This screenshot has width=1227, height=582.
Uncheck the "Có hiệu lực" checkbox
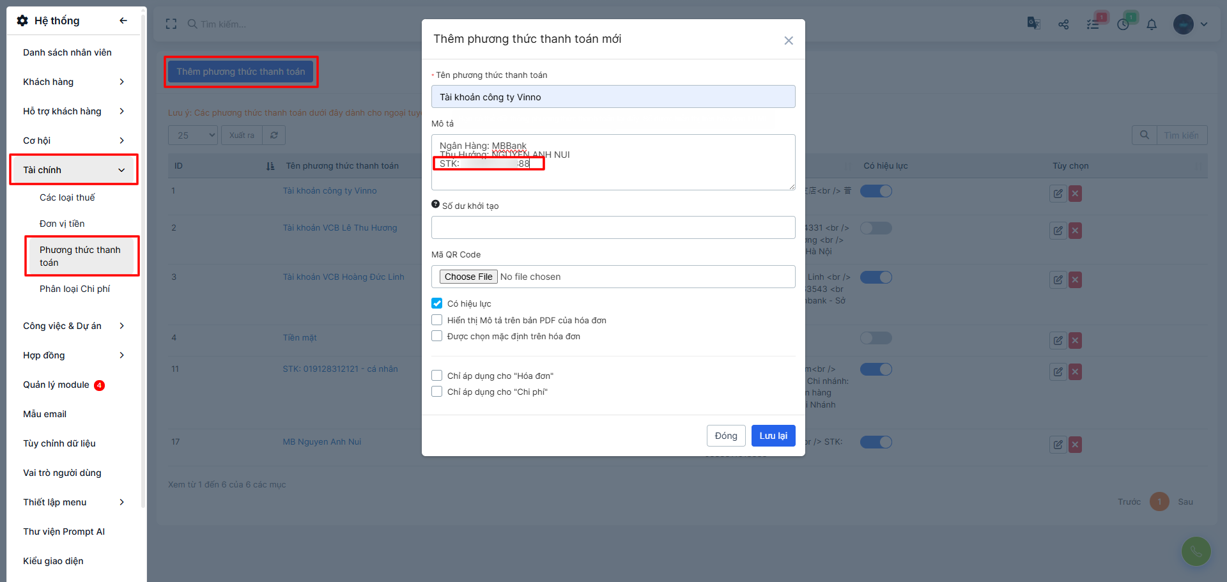click(x=437, y=303)
